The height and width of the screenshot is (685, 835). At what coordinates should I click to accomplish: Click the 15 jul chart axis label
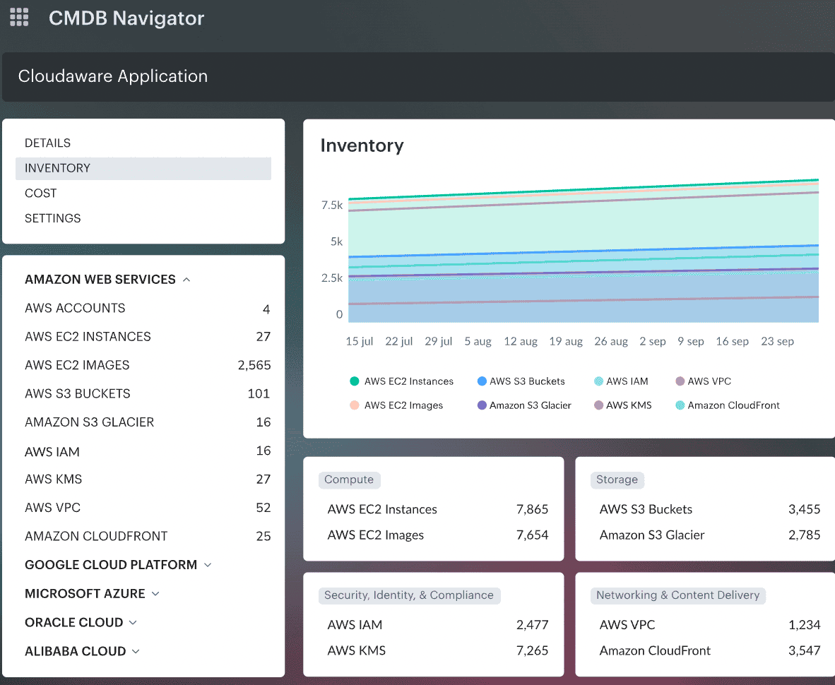tap(360, 341)
